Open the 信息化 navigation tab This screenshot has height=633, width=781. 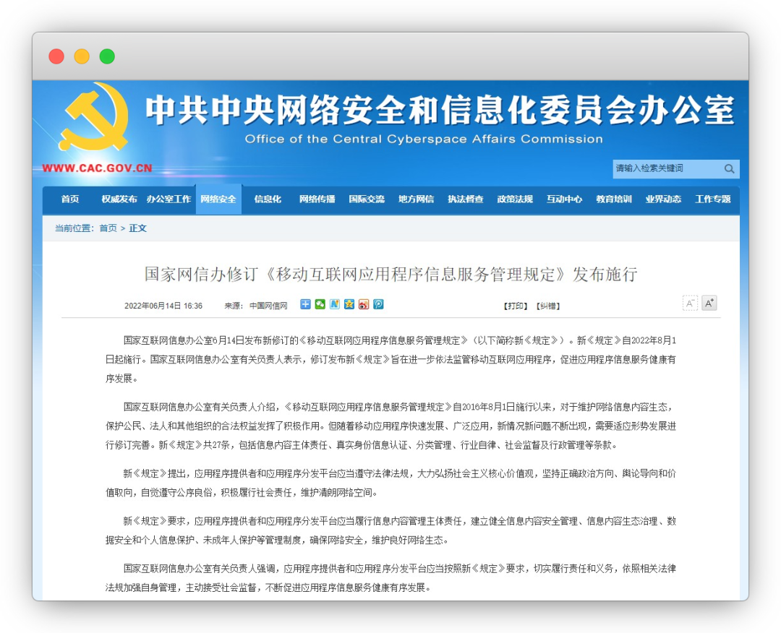coord(268,199)
